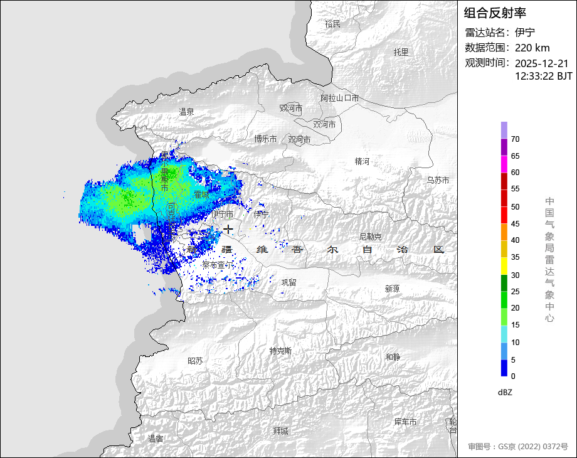Click the 审图号 GS京 (2022) 0372号 text
The height and width of the screenshot is (458, 577).
click(x=518, y=447)
